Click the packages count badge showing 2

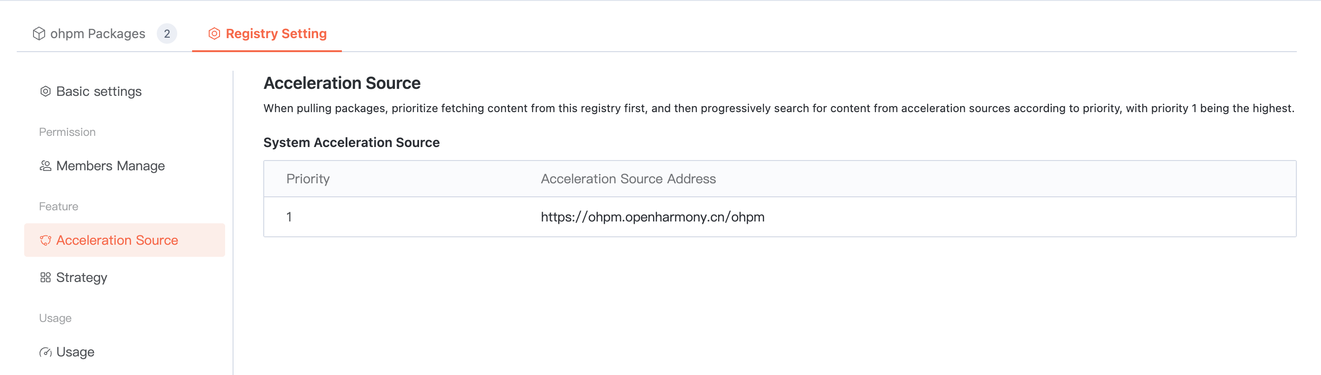click(167, 34)
